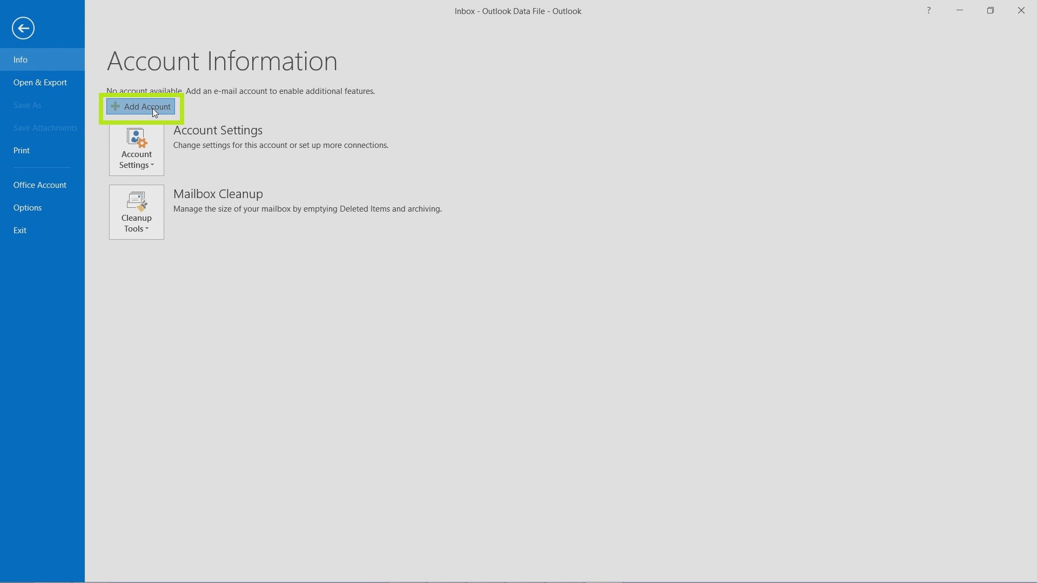
Task: Click the back arrow navigation icon
Action: tap(23, 28)
